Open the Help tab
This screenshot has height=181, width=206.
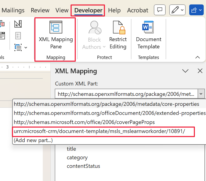click(114, 10)
